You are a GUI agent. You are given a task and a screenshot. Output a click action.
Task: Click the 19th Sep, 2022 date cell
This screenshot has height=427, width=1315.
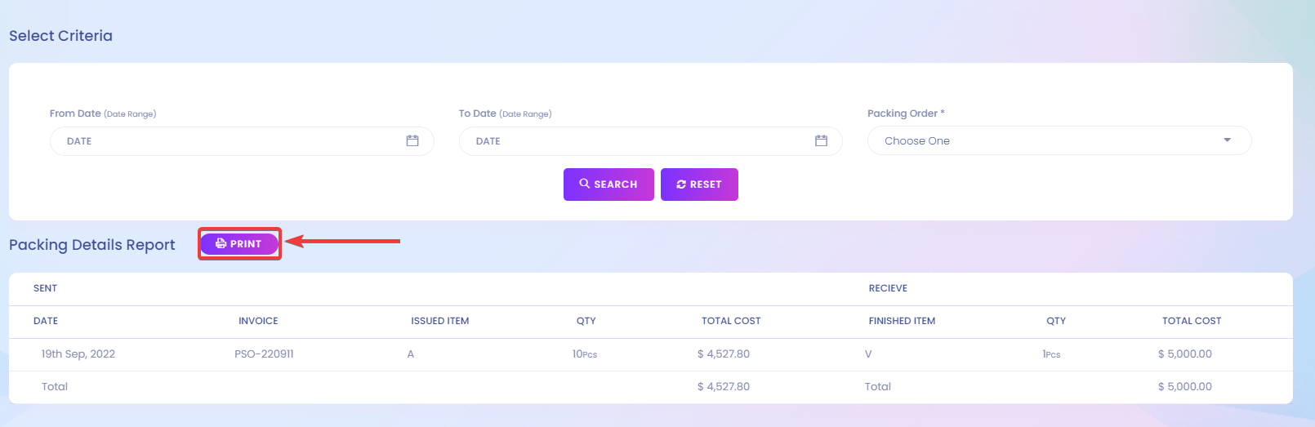[78, 354]
